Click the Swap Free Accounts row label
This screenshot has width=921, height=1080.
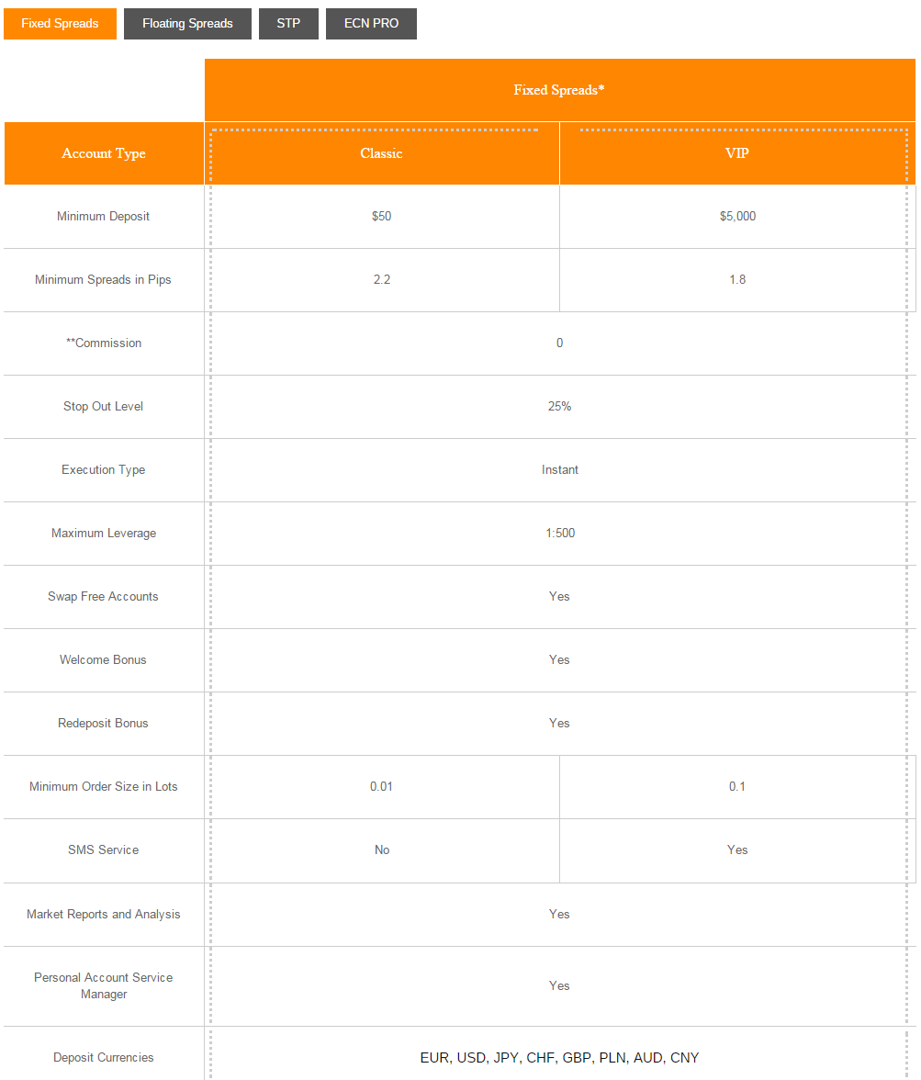coord(103,596)
